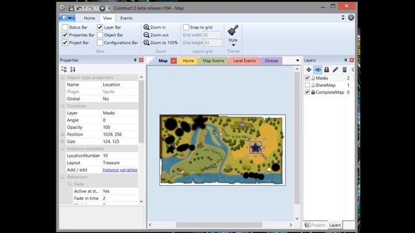This screenshot has height=233, width=415.
Task: Collapse Object type properties section
Action: tap(62, 78)
